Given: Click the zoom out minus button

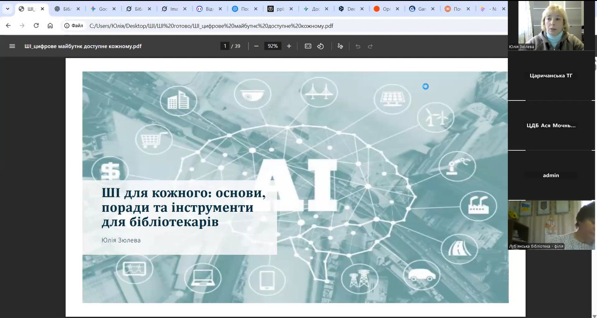Looking at the screenshot, I should click(256, 46).
